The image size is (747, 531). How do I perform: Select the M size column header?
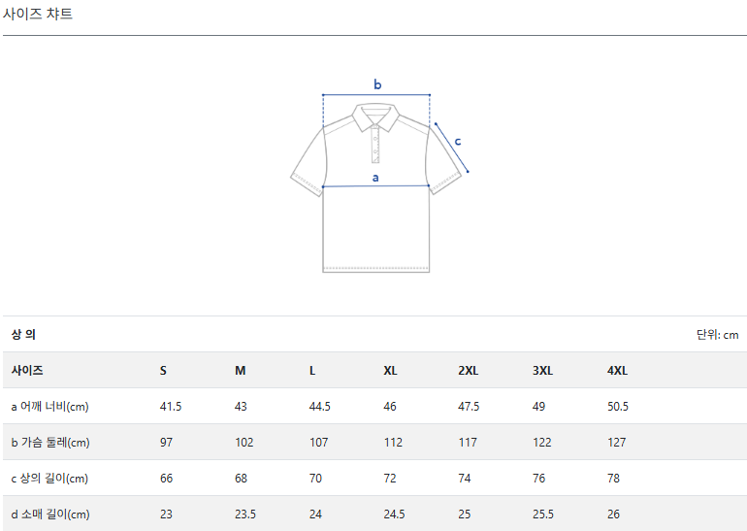coord(240,371)
